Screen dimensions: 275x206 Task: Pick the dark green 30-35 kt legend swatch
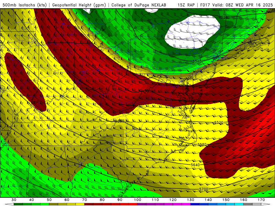pos(18,204)
